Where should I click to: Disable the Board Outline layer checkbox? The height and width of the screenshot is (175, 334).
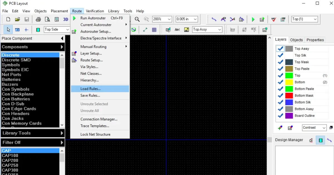point(280,116)
